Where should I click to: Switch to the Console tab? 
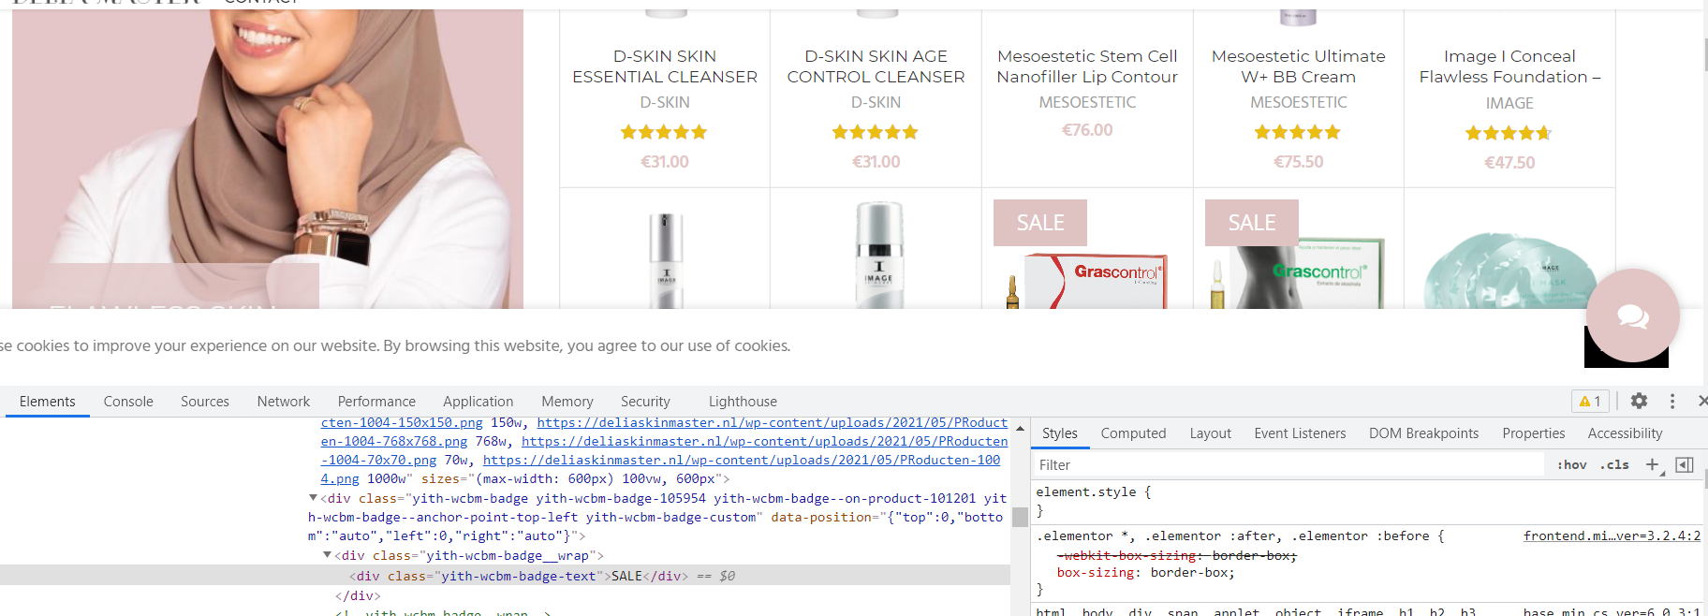(128, 401)
